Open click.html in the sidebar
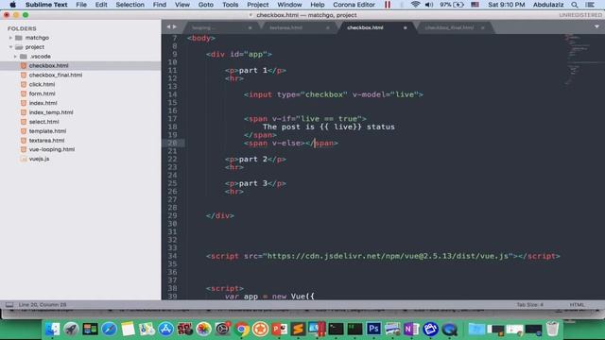 point(42,84)
